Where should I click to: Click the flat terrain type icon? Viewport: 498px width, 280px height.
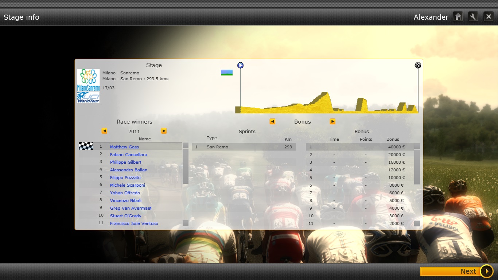[x=226, y=73]
